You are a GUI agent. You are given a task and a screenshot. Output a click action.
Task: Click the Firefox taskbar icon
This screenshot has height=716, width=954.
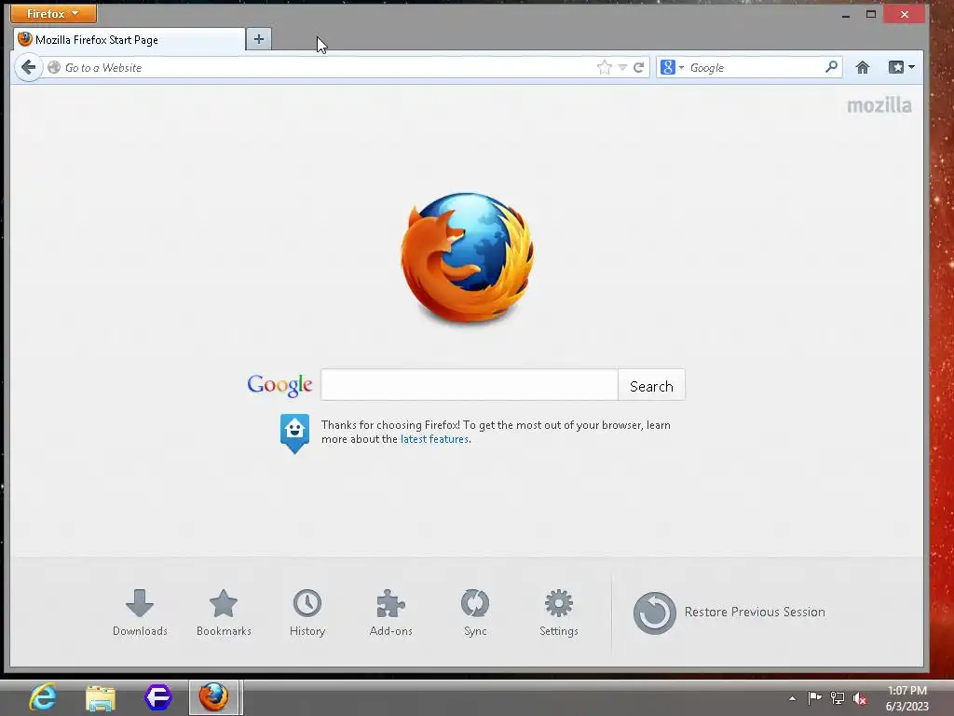tap(214, 697)
